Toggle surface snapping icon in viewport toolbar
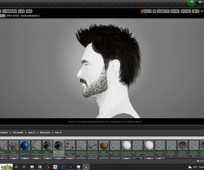The image size is (204, 170). (158, 11)
